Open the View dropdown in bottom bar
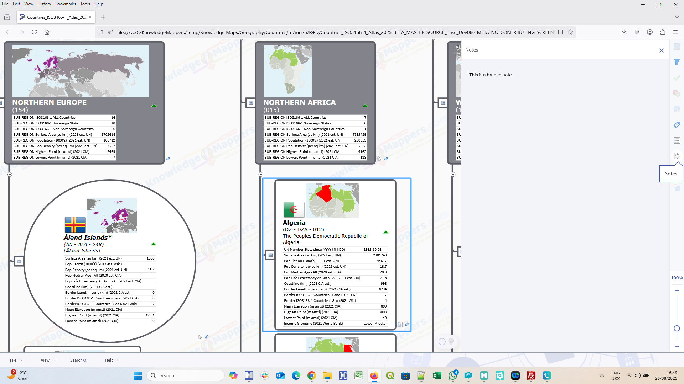 48,360
